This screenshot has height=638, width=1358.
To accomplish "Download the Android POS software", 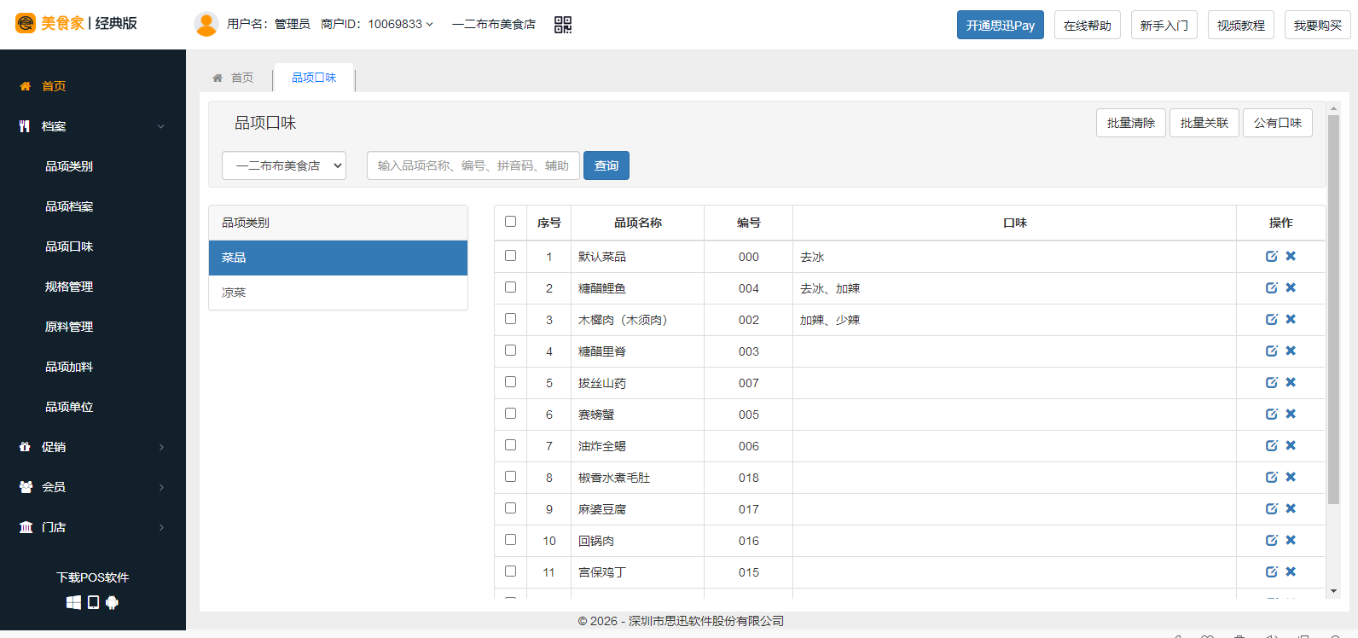I will coord(112,602).
